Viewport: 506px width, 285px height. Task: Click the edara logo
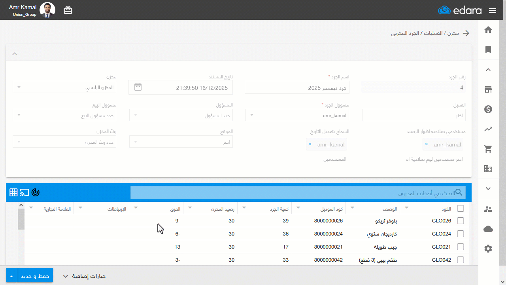[461, 10]
